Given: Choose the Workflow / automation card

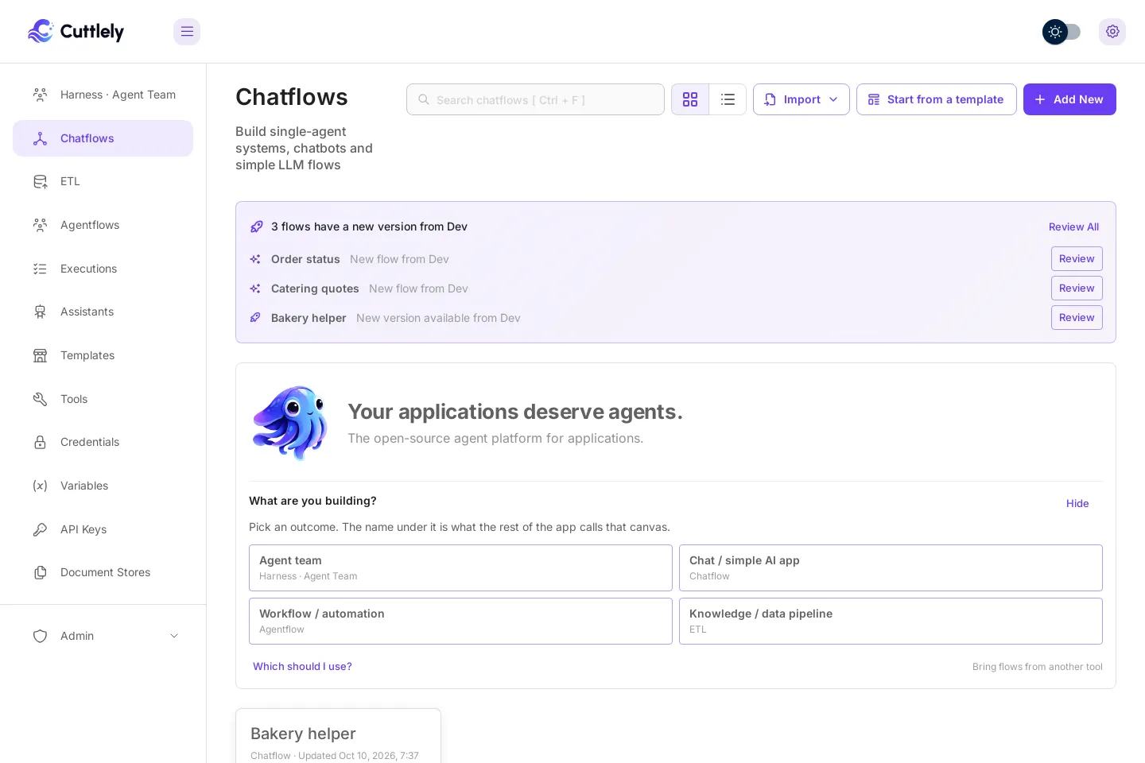Looking at the screenshot, I should [x=460, y=621].
